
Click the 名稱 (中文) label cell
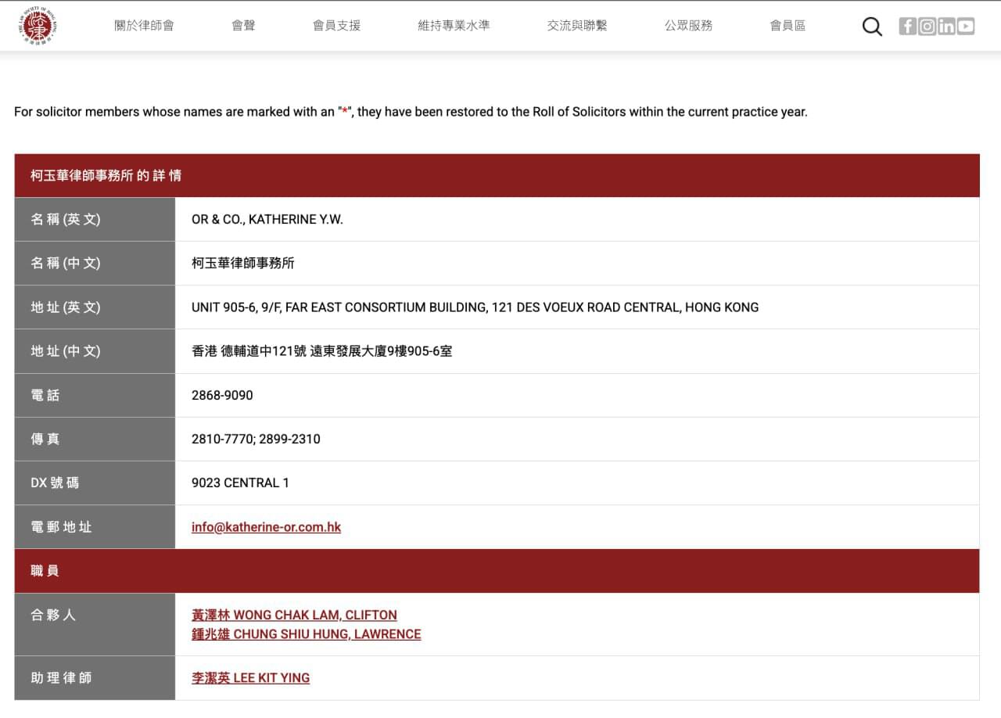(x=95, y=264)
